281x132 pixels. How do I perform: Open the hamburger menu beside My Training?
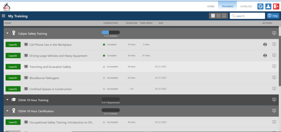(3, 16)
